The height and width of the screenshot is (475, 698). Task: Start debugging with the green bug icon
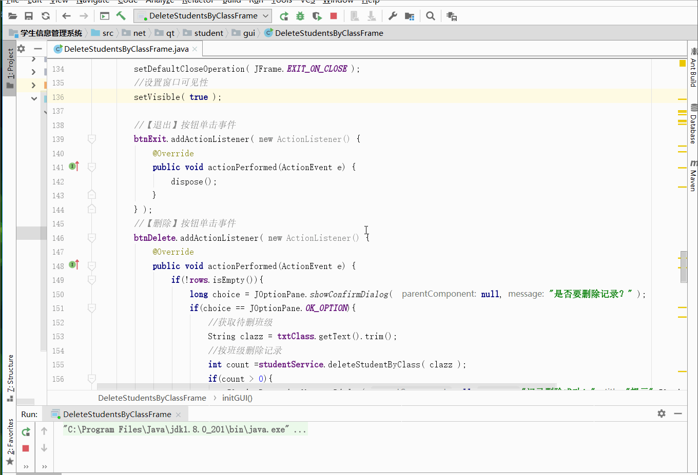[x=300, y=16]
